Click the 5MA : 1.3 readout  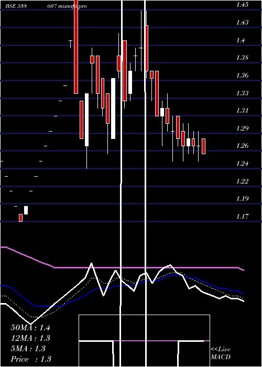(x=28, y=349)
